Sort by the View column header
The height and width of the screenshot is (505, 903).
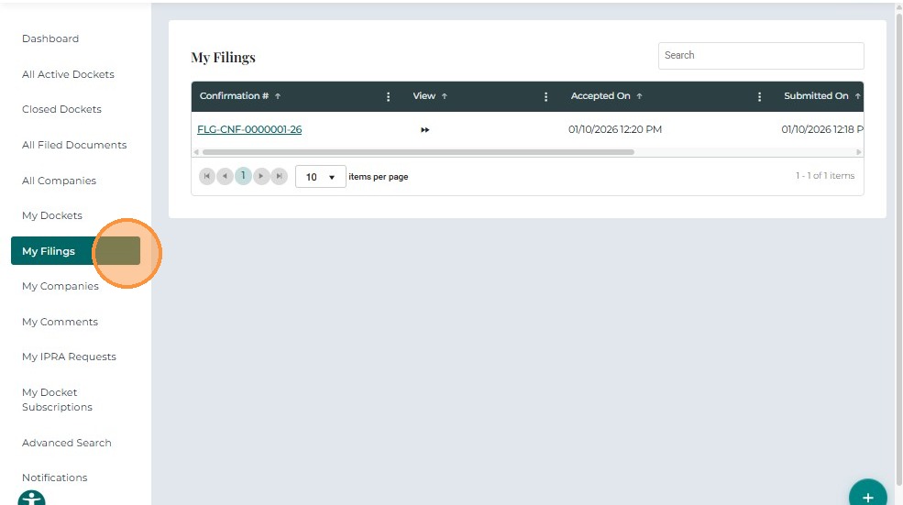(430, 96)
